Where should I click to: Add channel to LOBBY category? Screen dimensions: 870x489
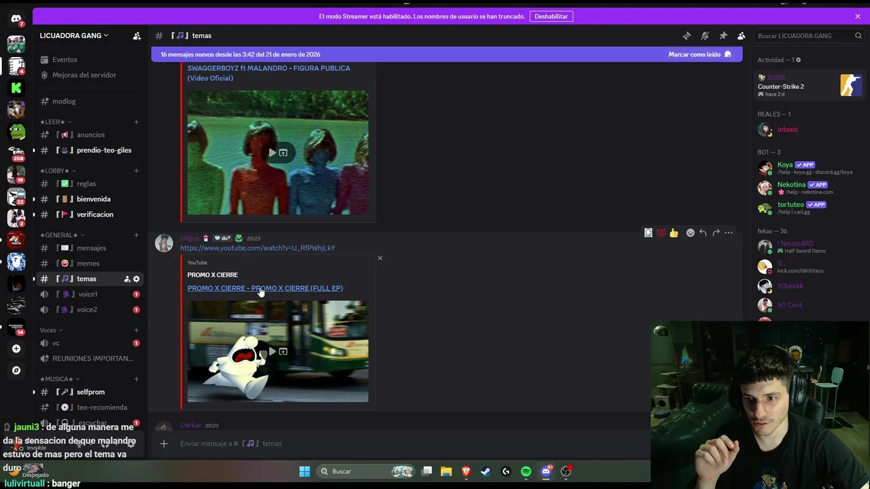[136, 171]
